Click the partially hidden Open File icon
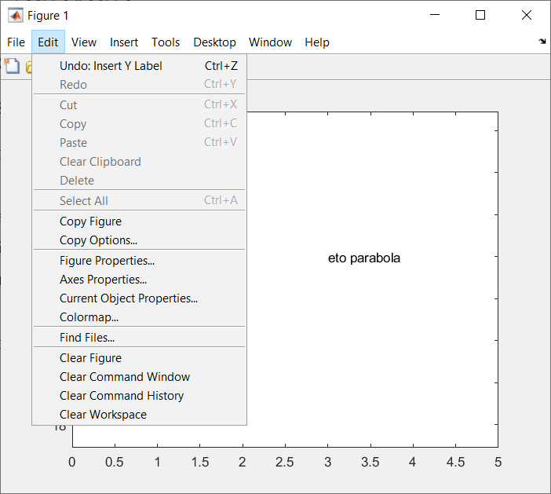Image resolution: width=551 pixels, height=494 pixels. 28,67
